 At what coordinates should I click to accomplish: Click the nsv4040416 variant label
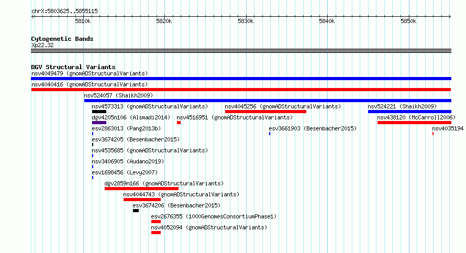(x=90, y=84)
